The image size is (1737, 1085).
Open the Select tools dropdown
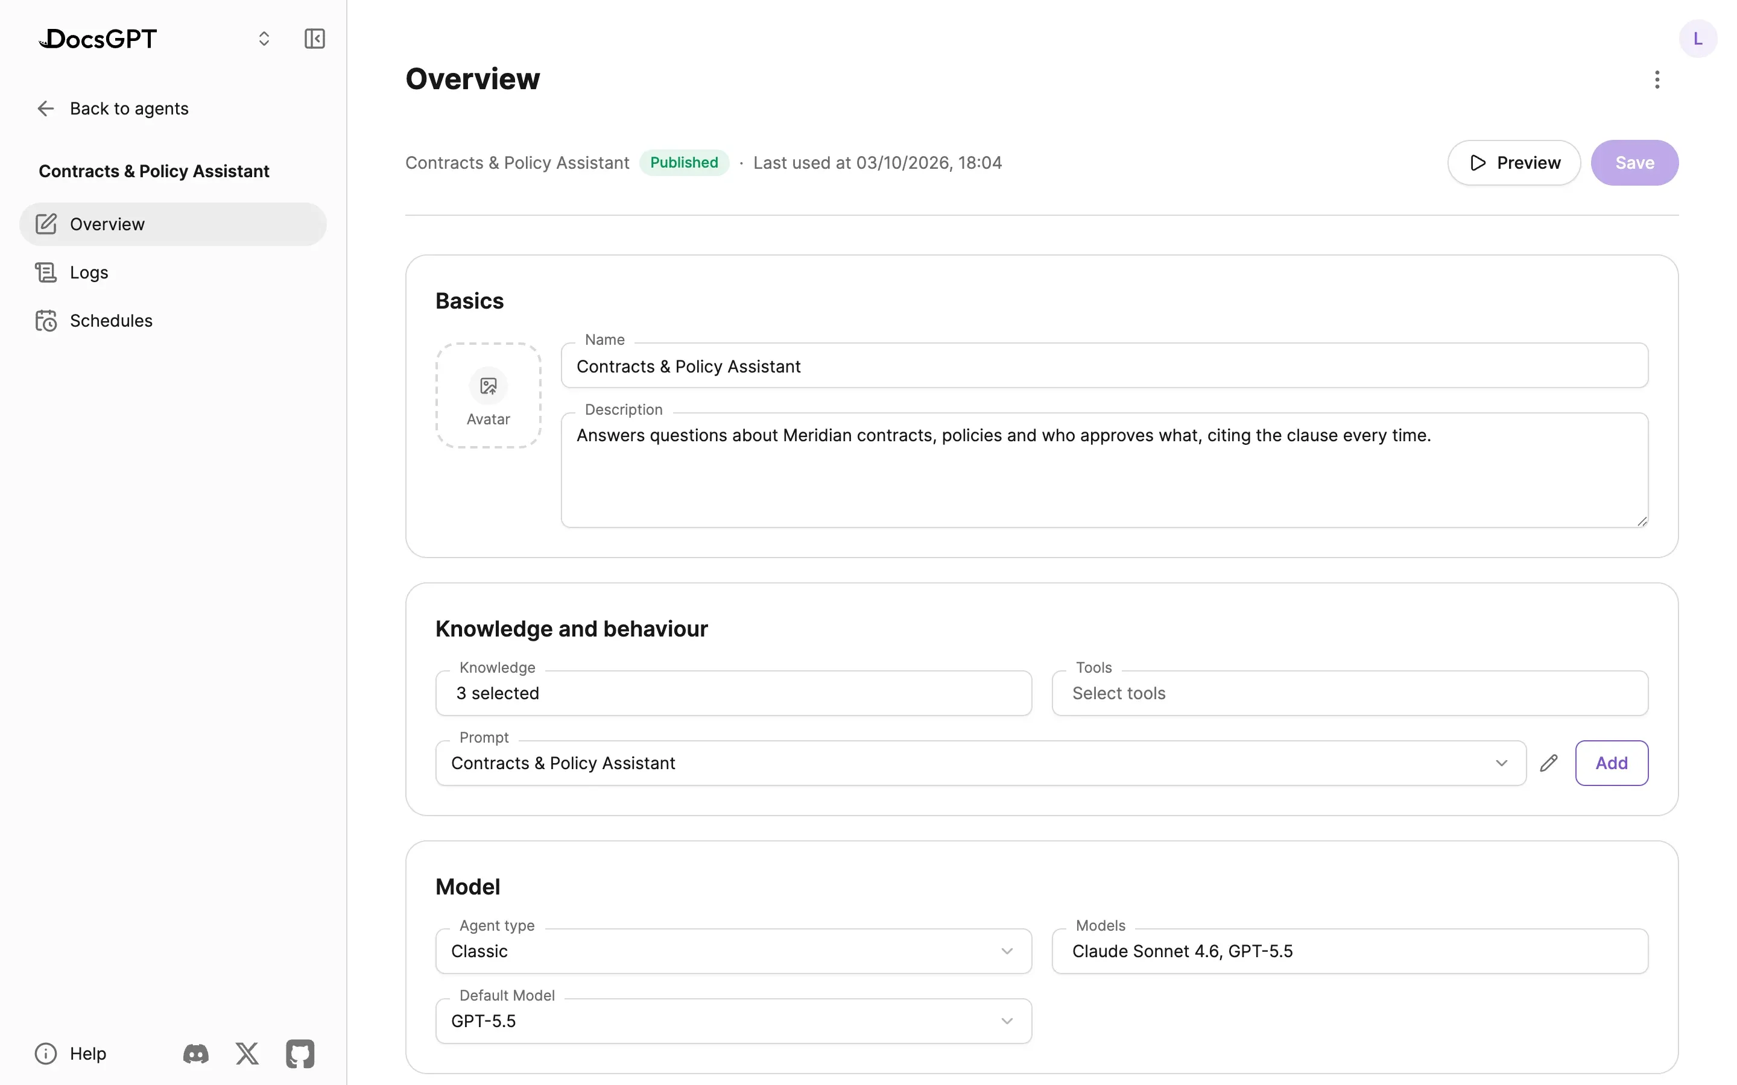[1349, 693]
